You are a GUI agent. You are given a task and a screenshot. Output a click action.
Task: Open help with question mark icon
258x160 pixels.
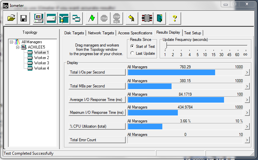[x=175, y=18]
